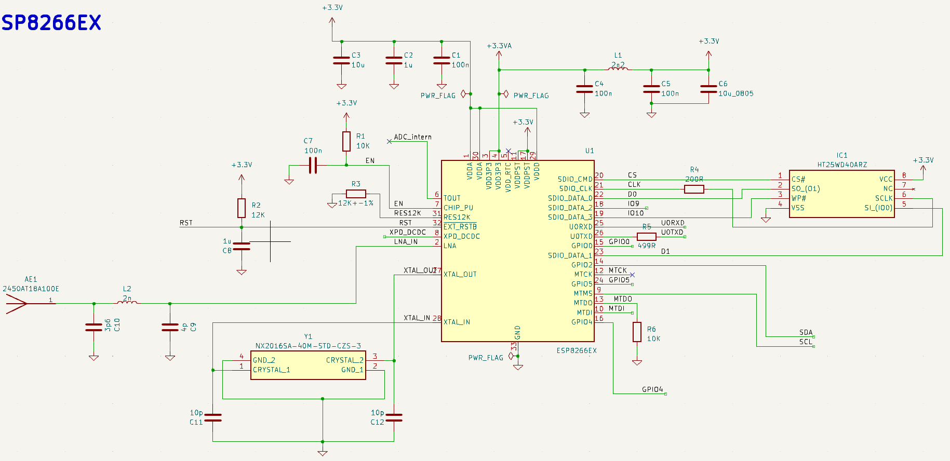Click the MTCK net label
The height and width of the screenshot is (461, 950).
coord(618,270)
